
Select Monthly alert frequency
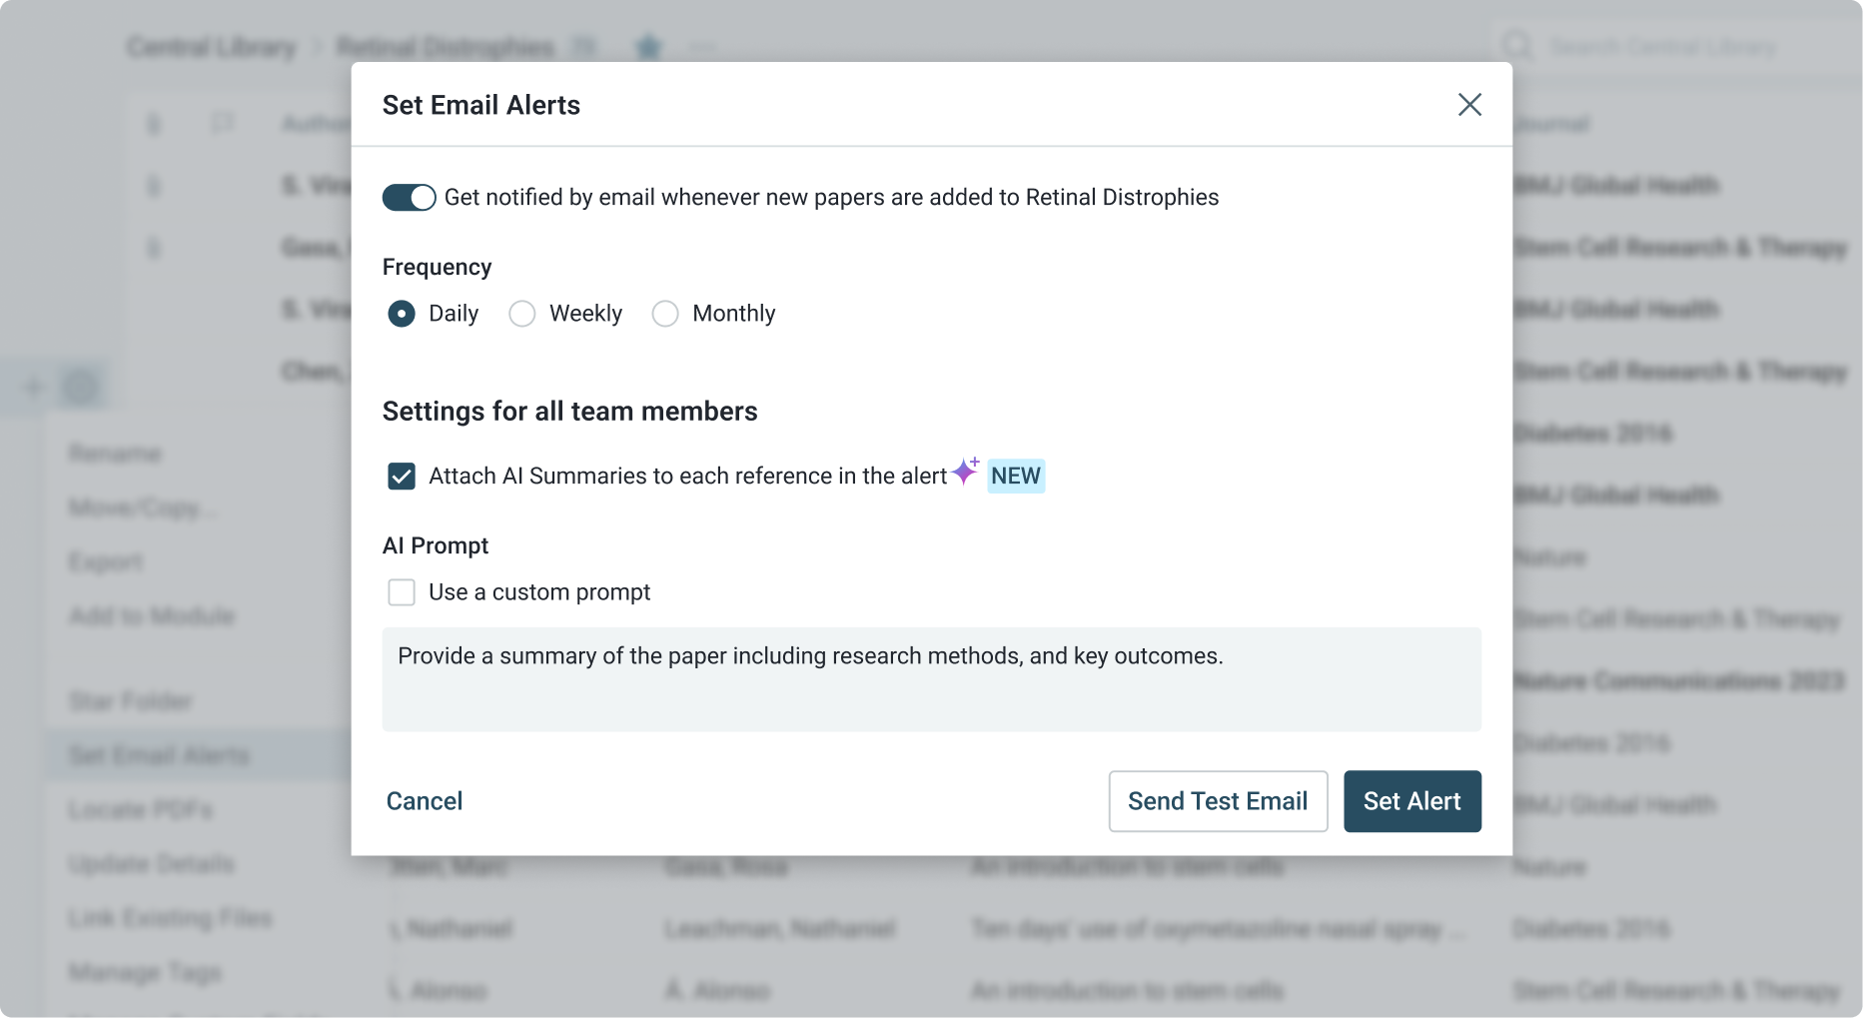664,313
